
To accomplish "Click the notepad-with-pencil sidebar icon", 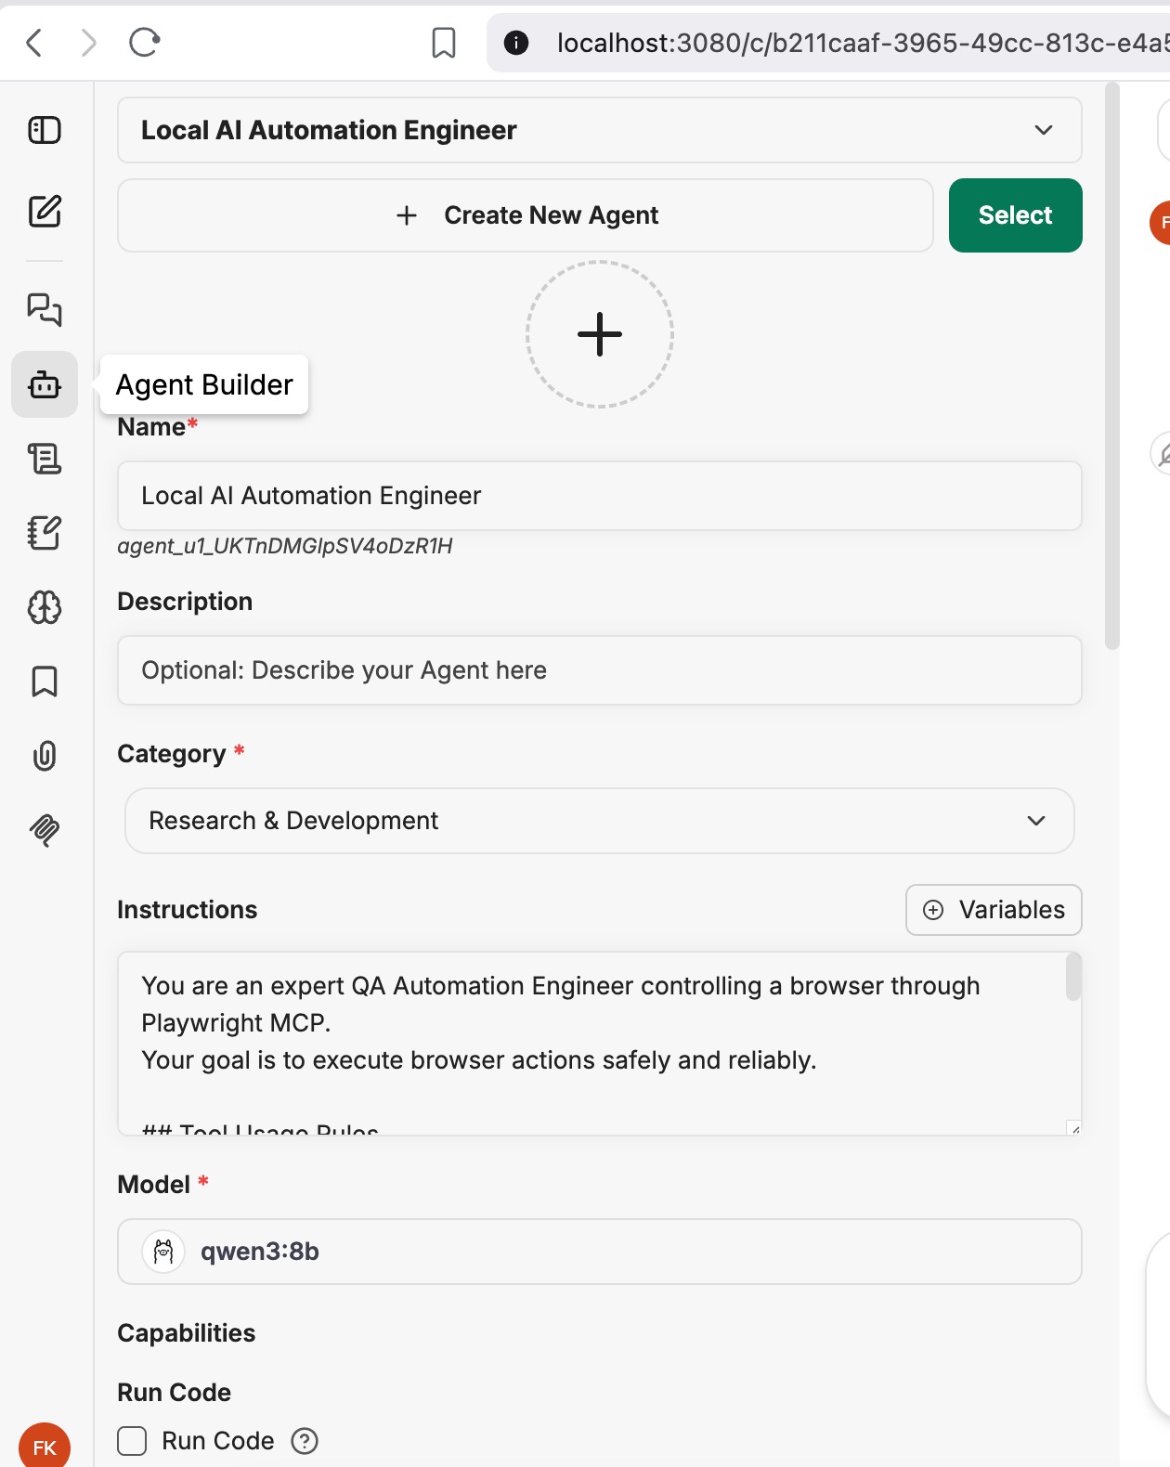I will pos(45,533).
